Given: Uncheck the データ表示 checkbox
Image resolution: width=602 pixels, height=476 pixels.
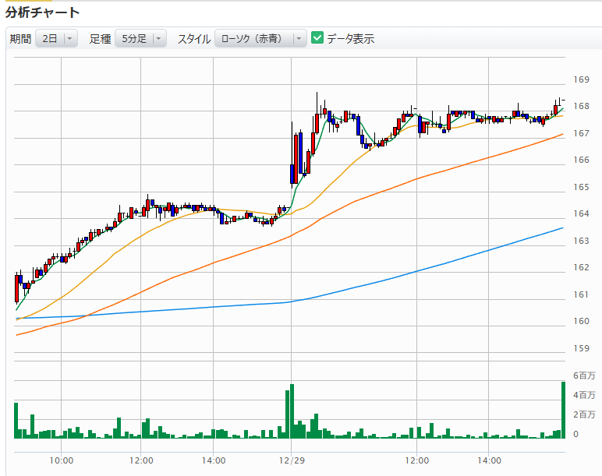Looking at the screenshot, I should click(x=317, y=38).
